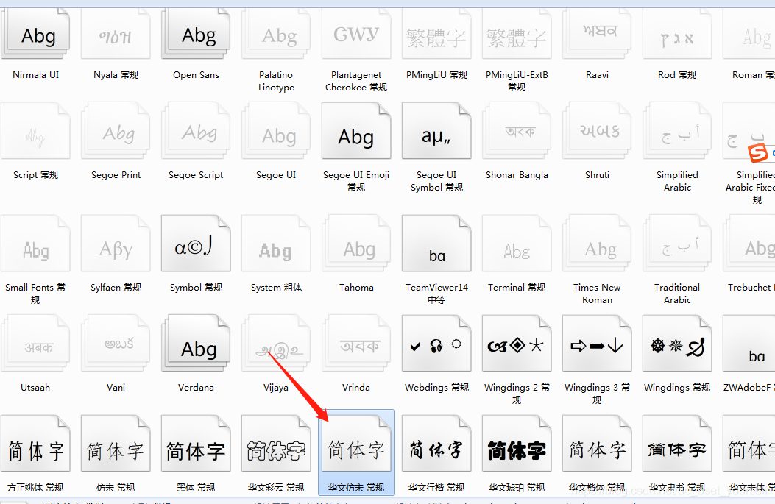Select the Traditional Arabic font icon
775x504 pixels.
677,243
